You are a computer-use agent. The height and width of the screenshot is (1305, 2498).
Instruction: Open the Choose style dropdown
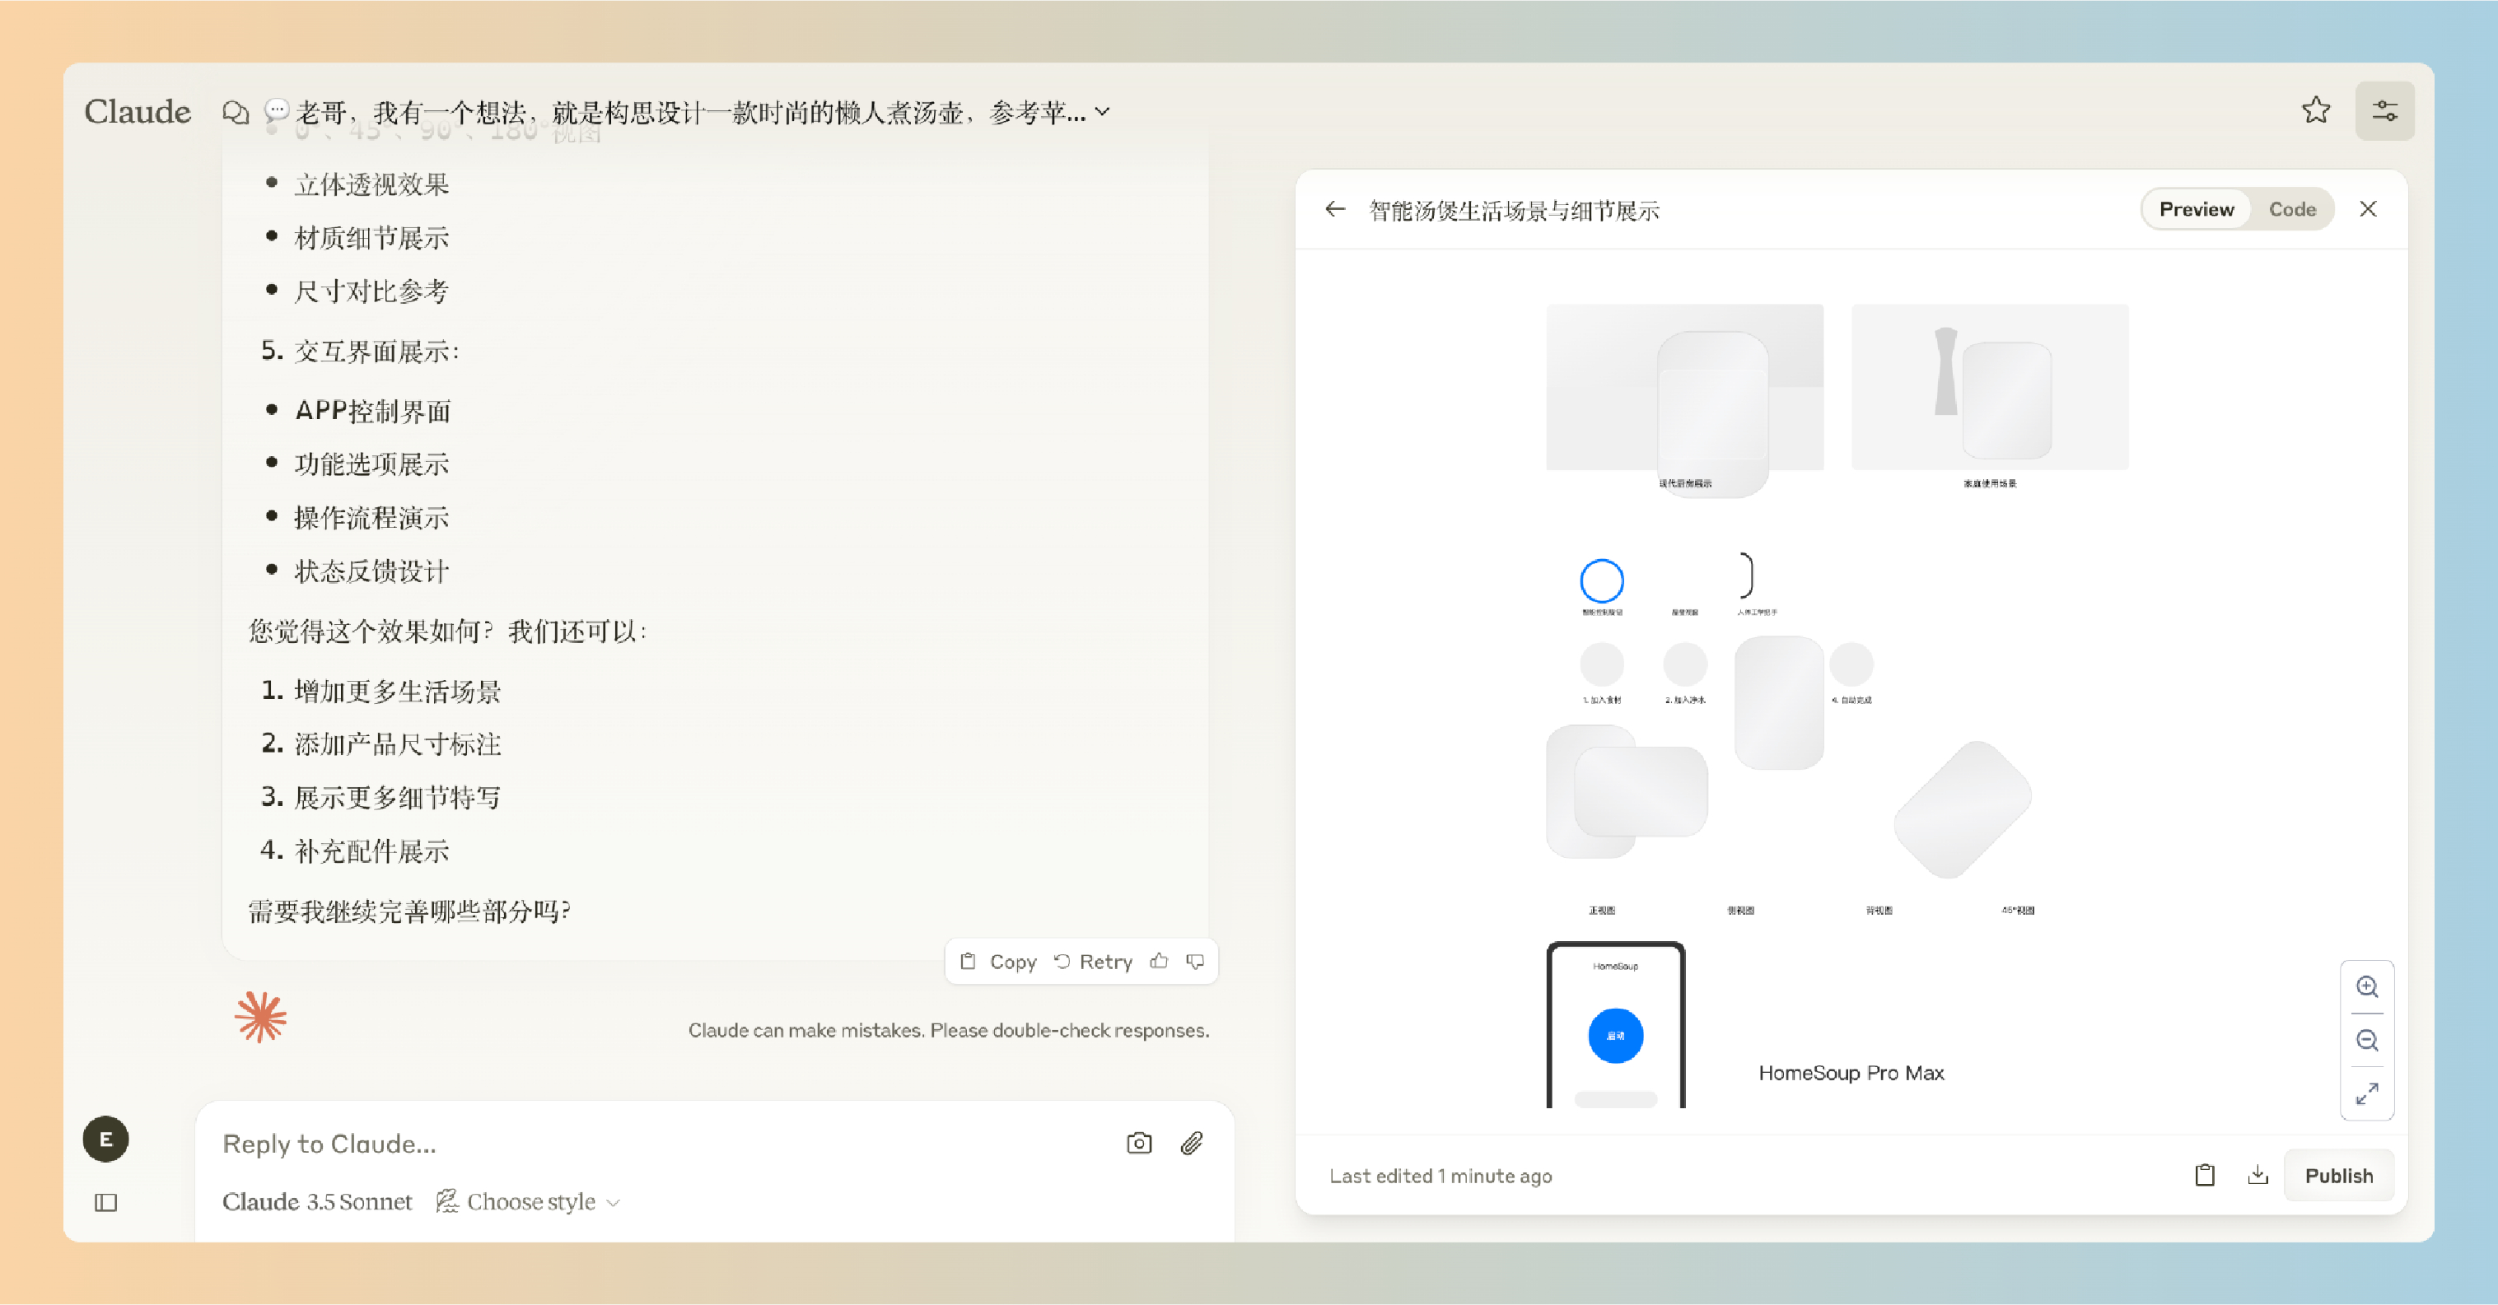[530, 1201]
